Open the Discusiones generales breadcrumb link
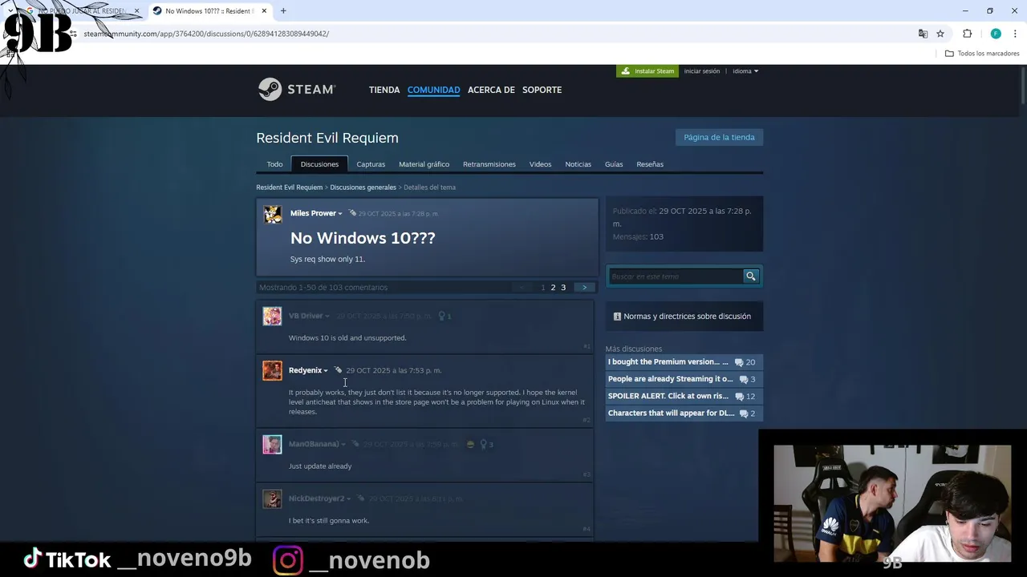Image resolution: width=1027 pixels, height=577 pixels. click(x=363, y=188)
